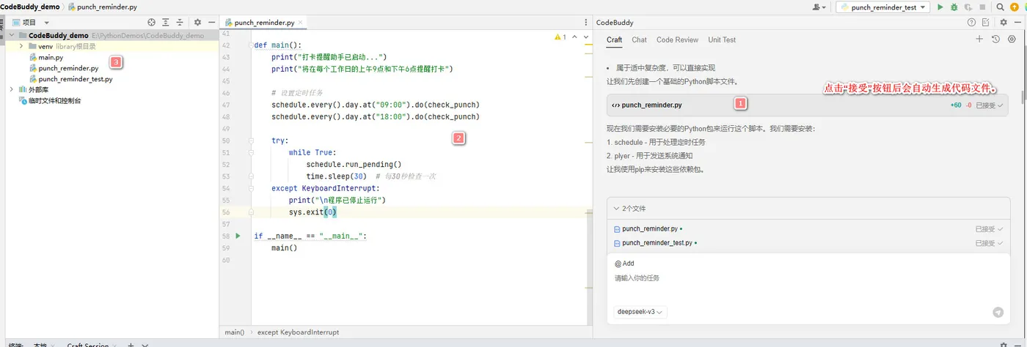Open the Code Review tab

677,40
